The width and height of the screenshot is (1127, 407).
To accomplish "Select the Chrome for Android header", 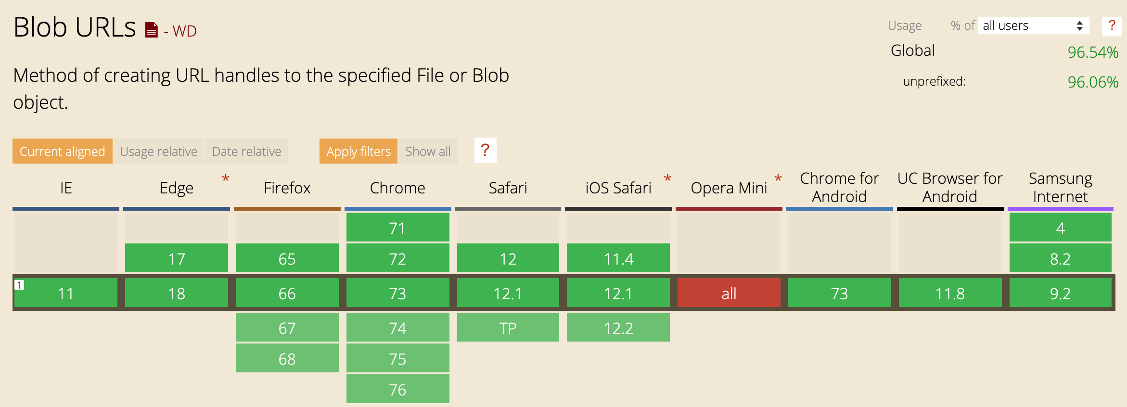I will point(840,188).
